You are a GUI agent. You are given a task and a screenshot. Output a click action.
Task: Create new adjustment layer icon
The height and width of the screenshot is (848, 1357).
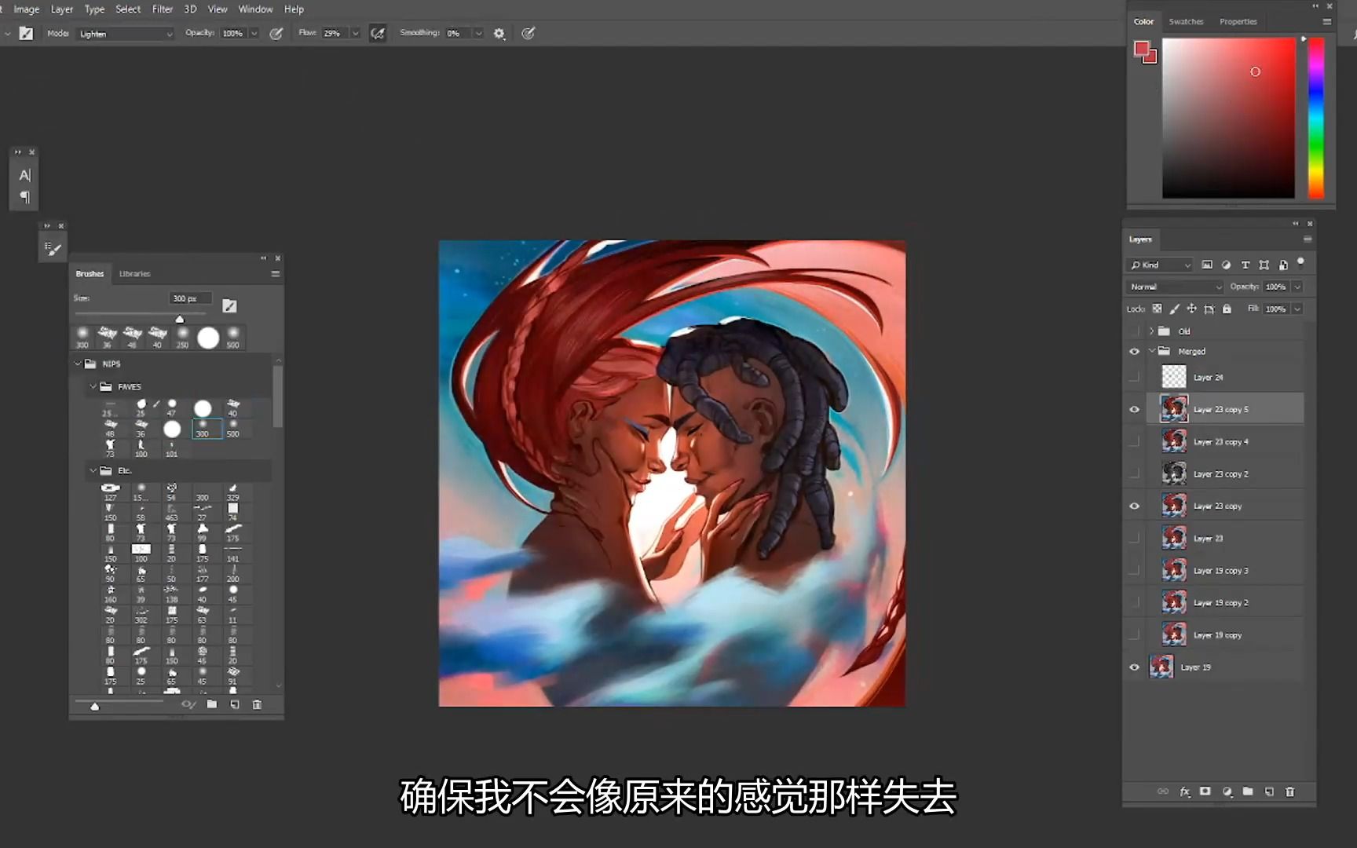1227,791
